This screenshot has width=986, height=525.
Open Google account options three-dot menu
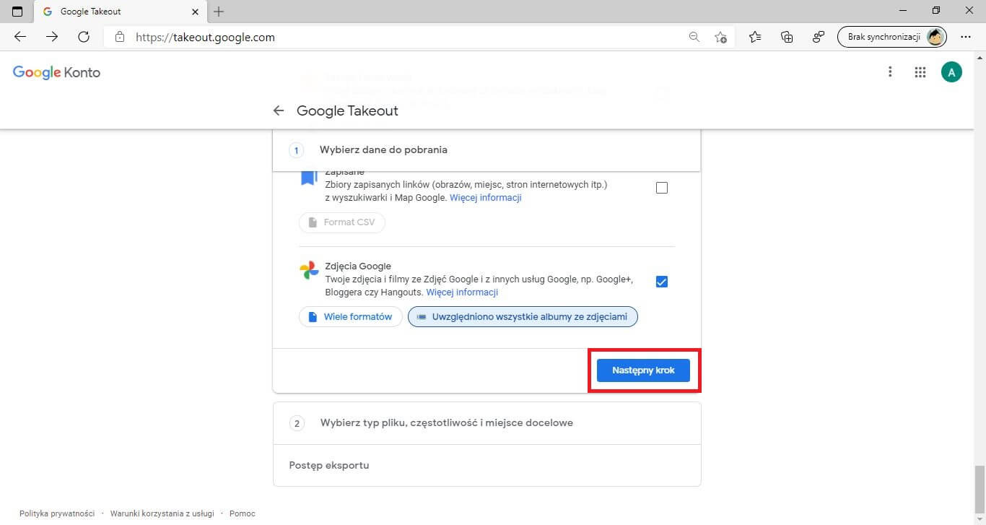coord(891,71)
